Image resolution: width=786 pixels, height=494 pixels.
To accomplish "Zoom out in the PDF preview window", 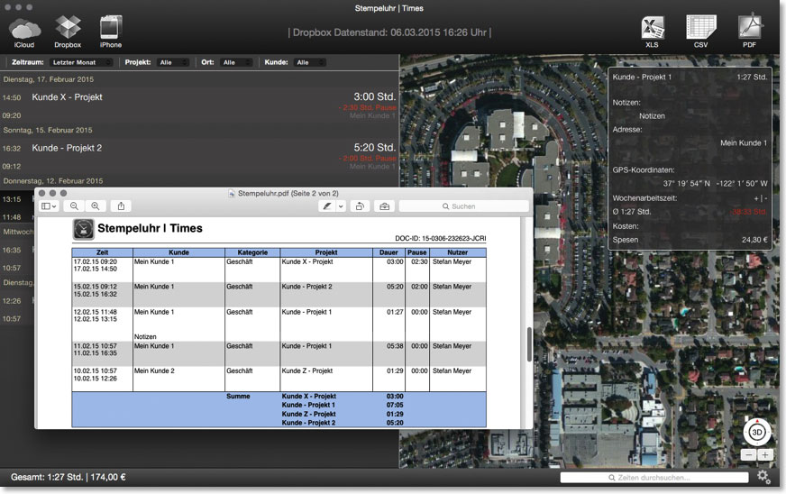I will [74, 206].
